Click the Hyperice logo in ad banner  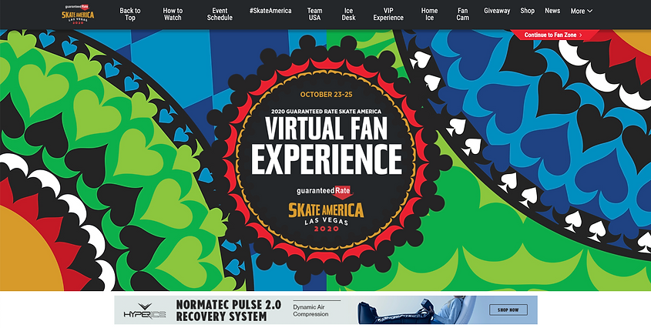(x=145, y=311)
